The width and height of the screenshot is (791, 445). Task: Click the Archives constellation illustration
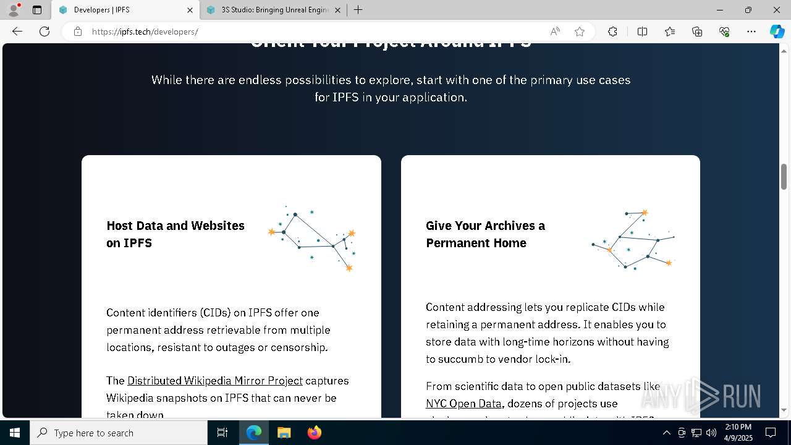(x=633, y=239)
